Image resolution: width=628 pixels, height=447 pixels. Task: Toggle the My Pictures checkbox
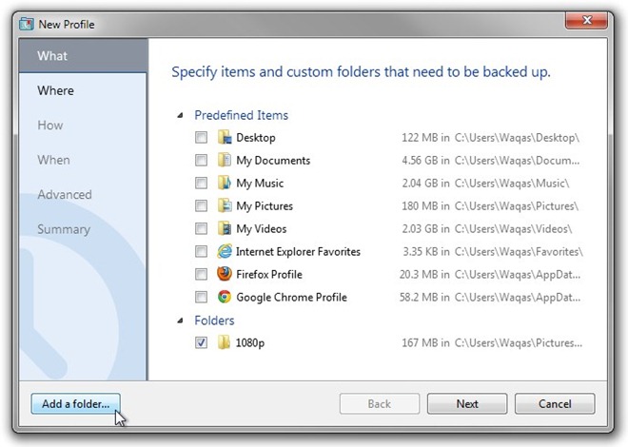pyautogui.click(x=201, y=205)
